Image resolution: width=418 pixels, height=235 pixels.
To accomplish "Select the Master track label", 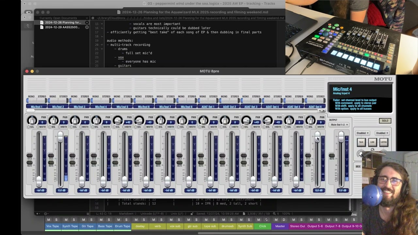I will click(x=280, y=226).
